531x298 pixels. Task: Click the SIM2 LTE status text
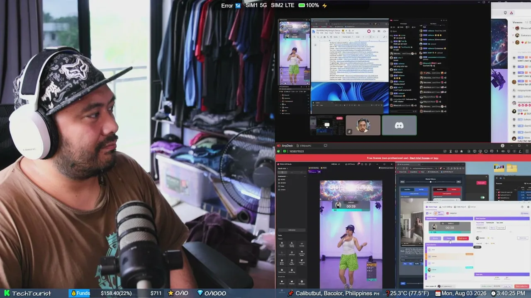coord(283,5)
